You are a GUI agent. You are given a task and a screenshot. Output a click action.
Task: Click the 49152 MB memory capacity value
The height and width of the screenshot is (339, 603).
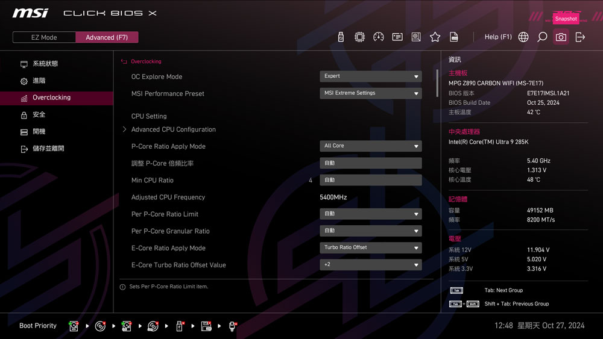pyautogui.click(x=540, y=210)
